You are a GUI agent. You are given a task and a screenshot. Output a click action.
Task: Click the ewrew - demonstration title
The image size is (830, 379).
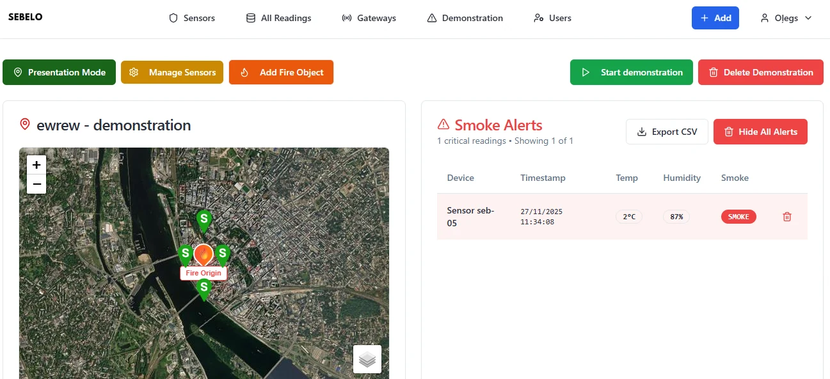(114, 125)
